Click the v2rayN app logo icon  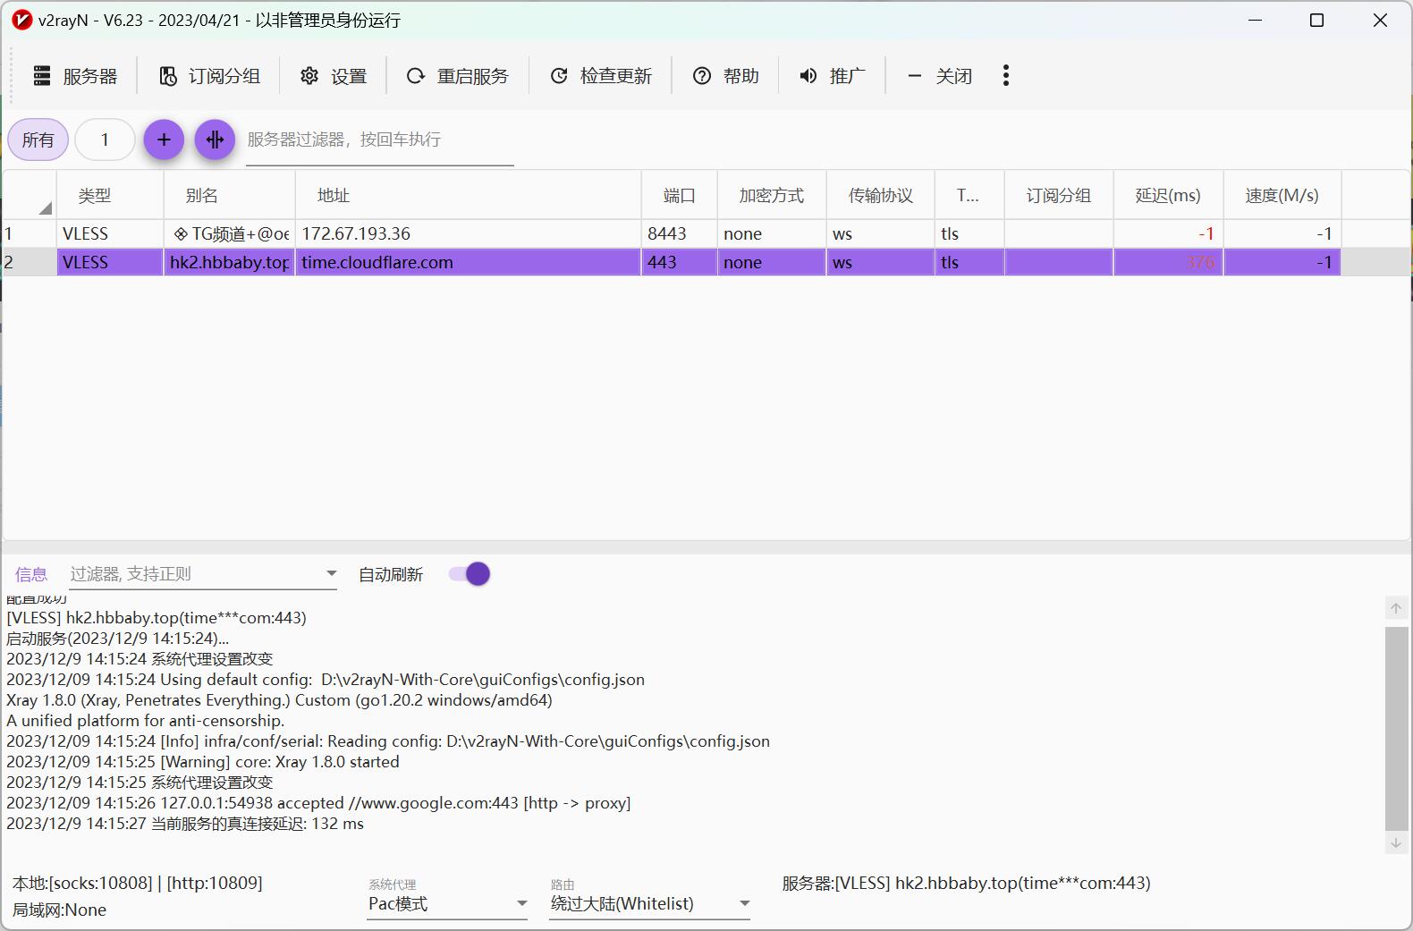(21, 20)
